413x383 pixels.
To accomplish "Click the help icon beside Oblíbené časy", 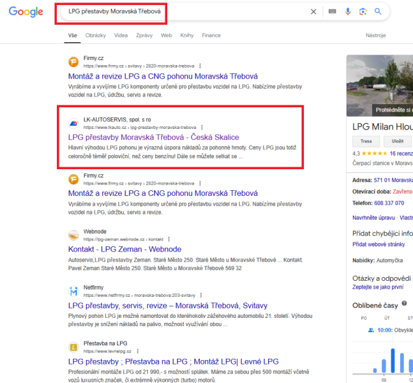I will pos(404,303).
